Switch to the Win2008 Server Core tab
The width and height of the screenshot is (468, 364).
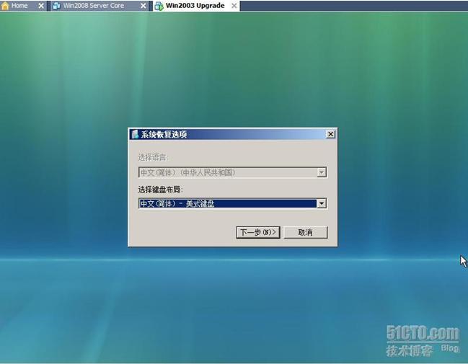(94, 6)
